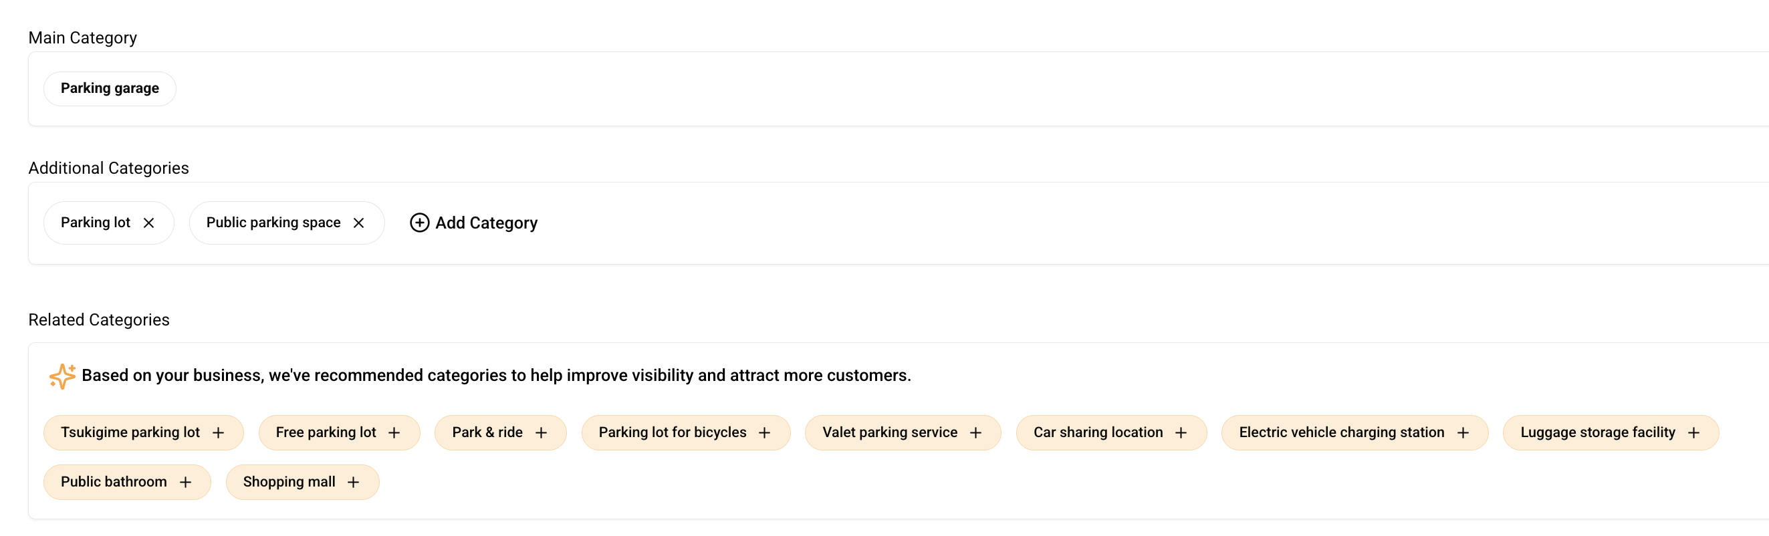This screenshot has height=536, width=1769.
Task: Add Free parking lot via plus icon
Action: click(394, 433)
